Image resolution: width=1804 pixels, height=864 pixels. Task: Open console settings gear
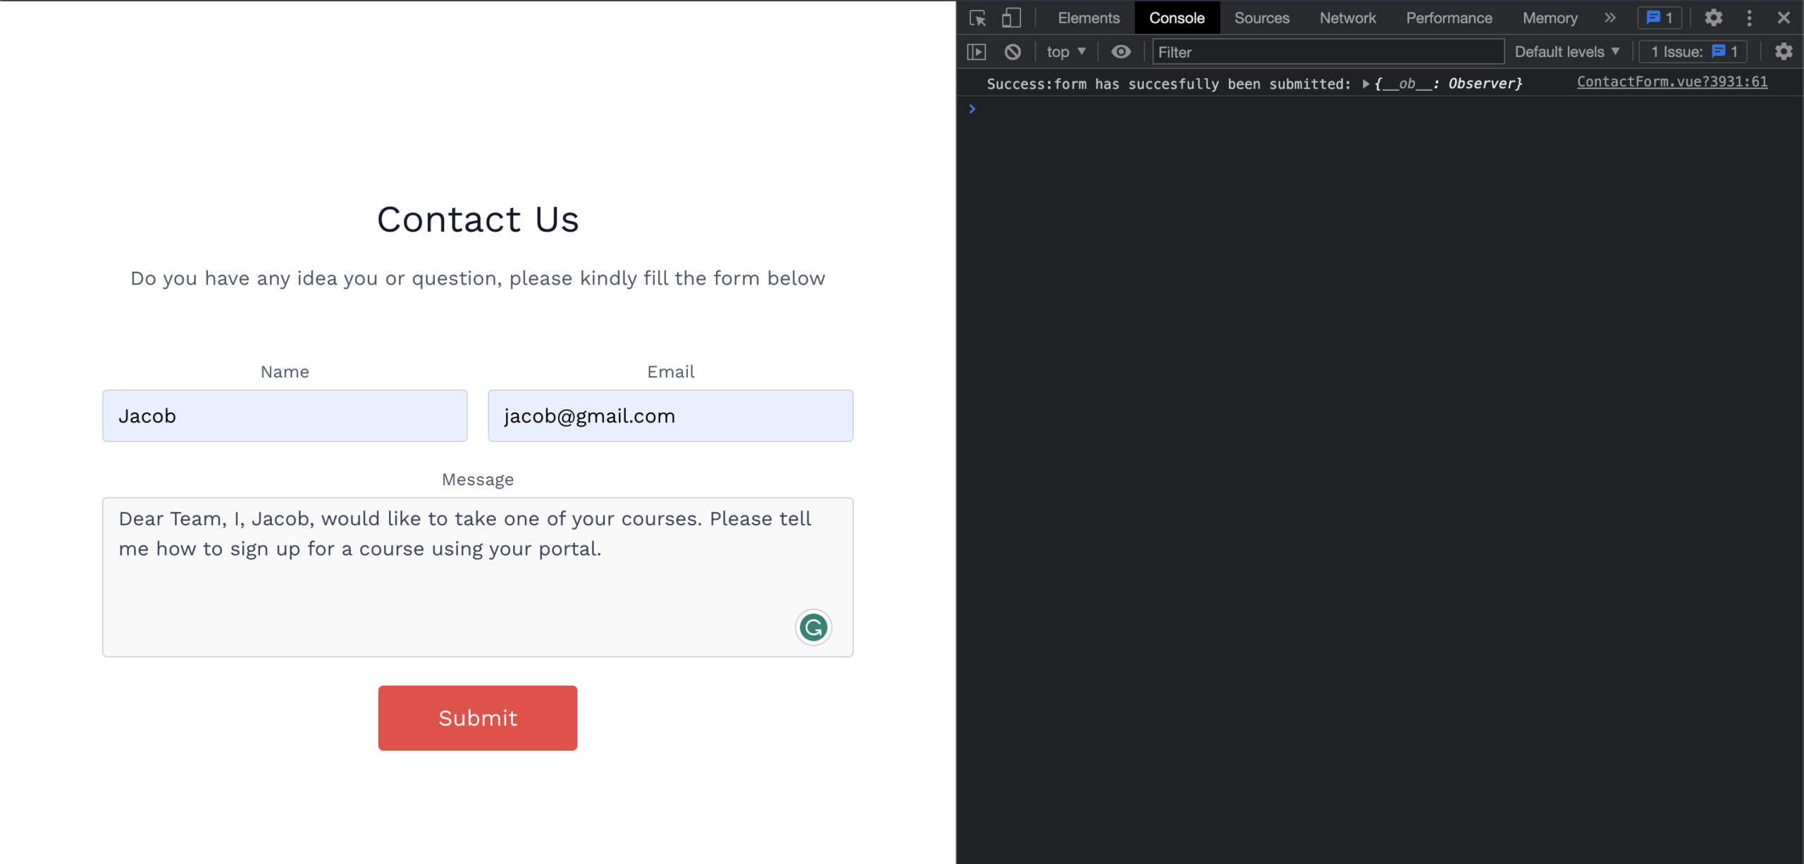point(1784,51)
